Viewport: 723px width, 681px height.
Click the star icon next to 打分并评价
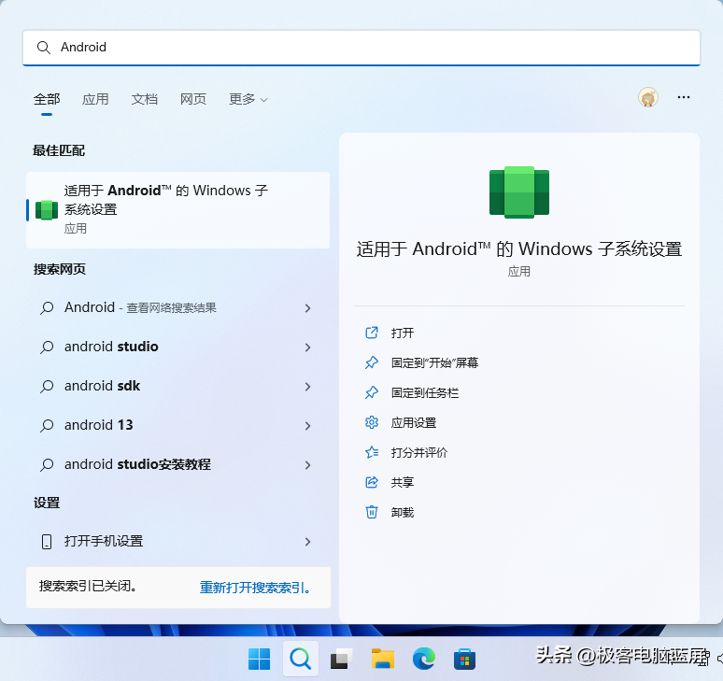tap(372, 452)
